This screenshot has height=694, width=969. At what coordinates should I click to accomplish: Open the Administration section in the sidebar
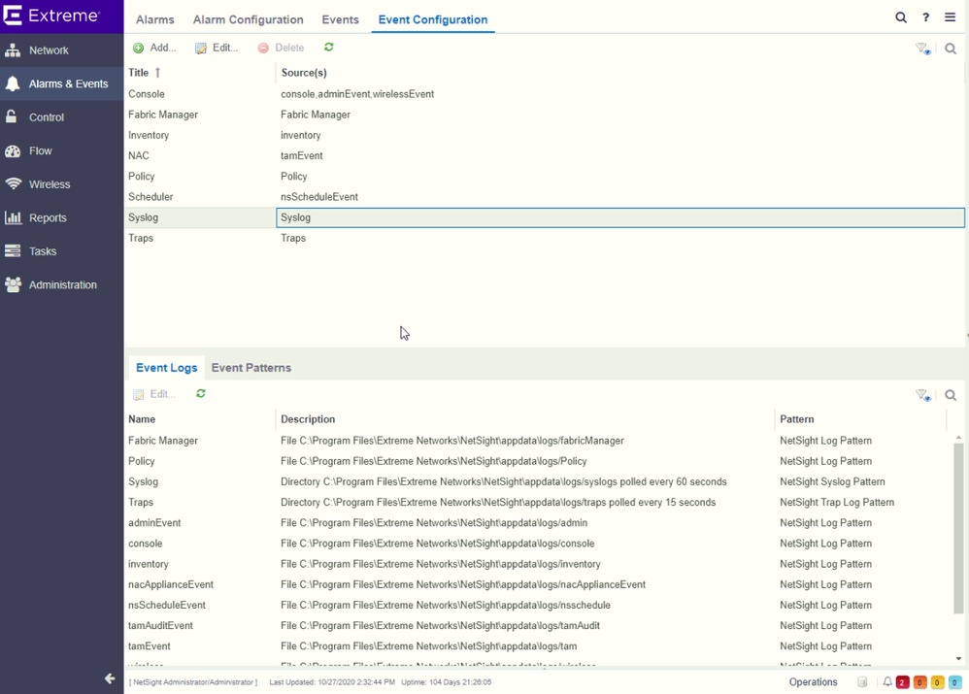tap(62, 285)
